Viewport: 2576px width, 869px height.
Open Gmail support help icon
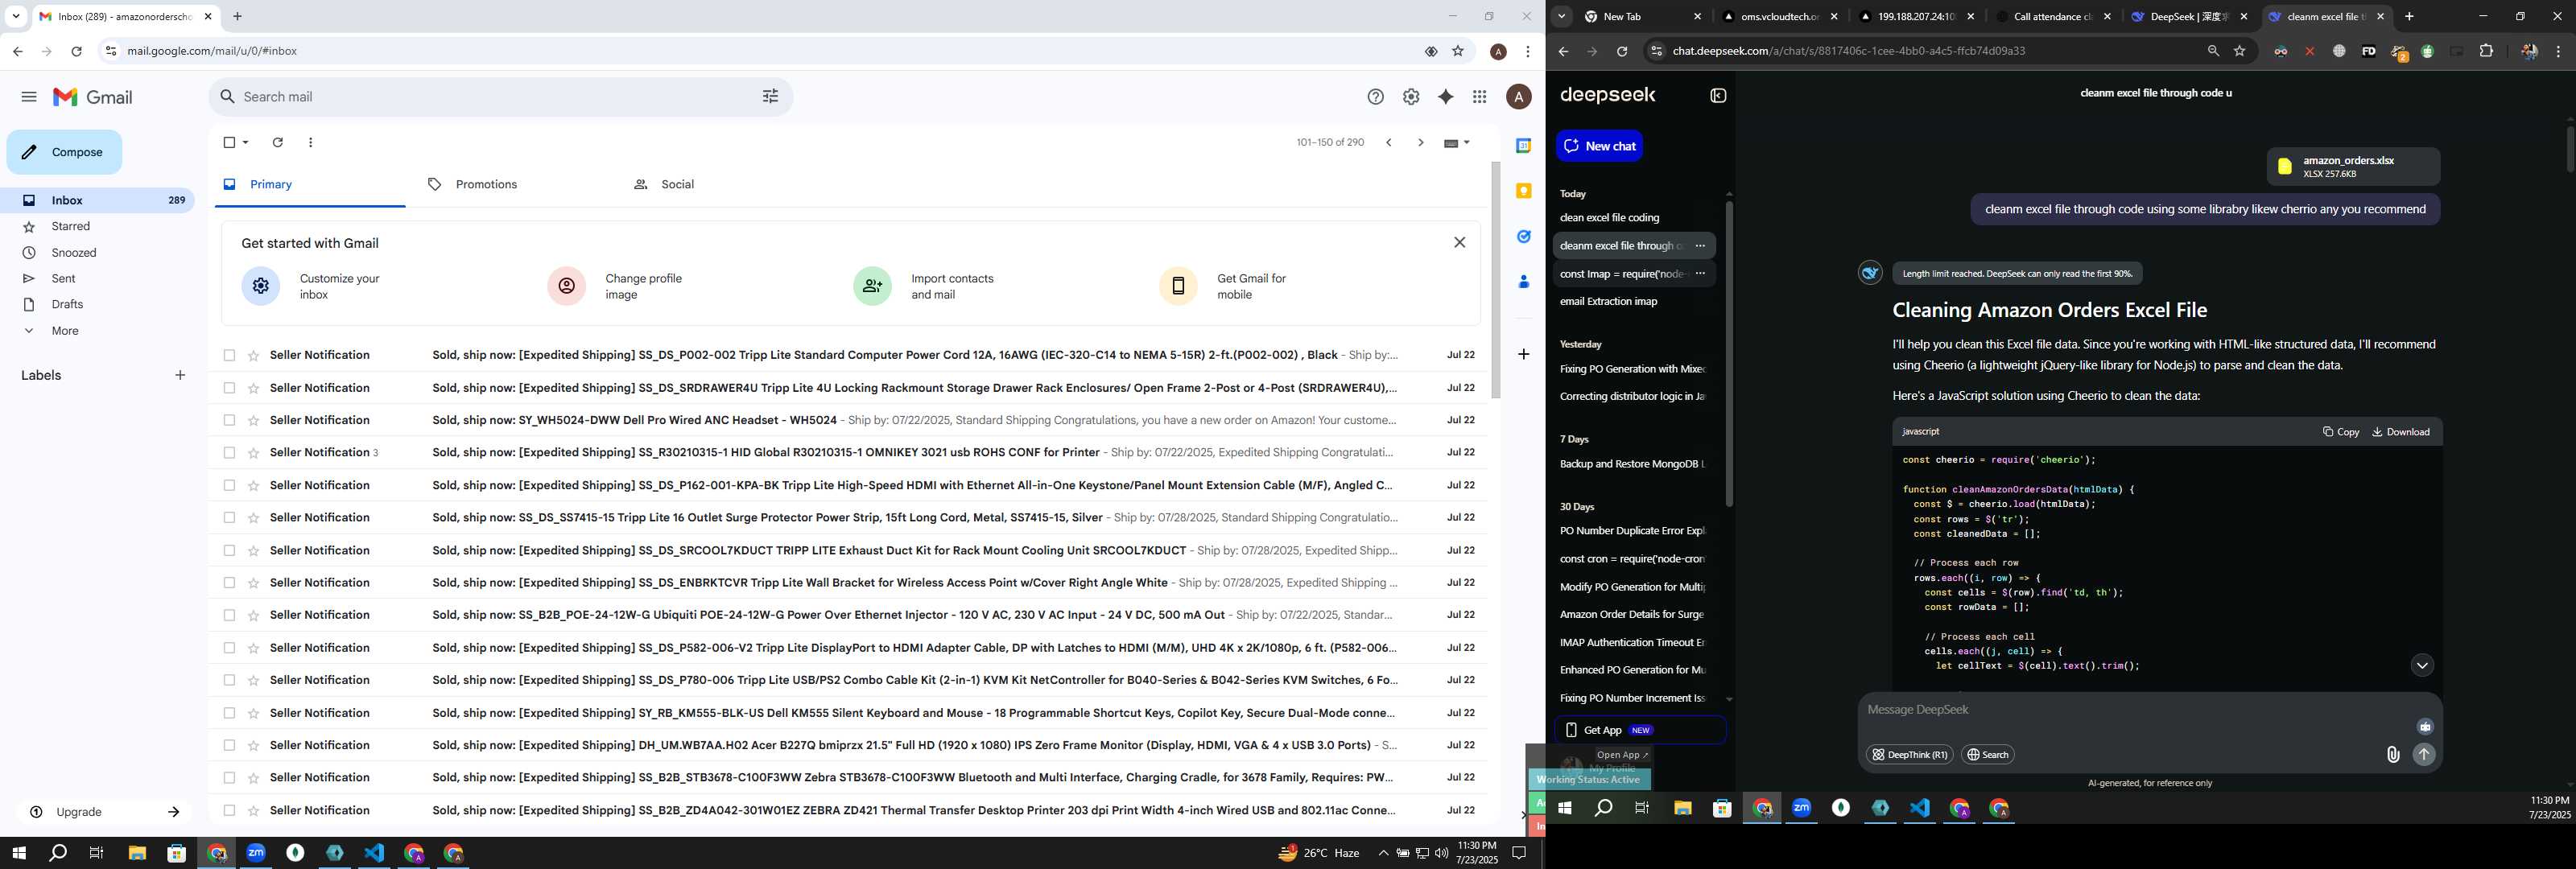[1376, 97]
